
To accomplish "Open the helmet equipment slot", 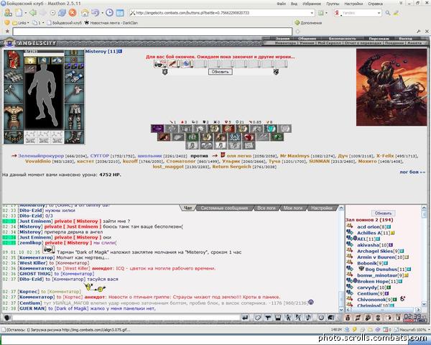I will pos(13,60).
